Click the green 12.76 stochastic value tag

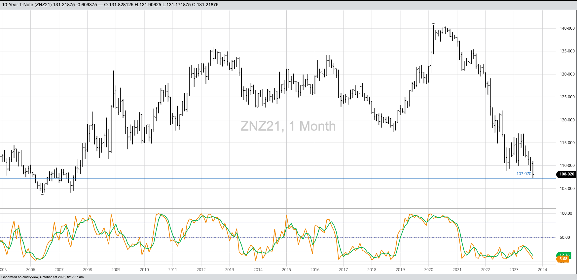tap(564, 255)
